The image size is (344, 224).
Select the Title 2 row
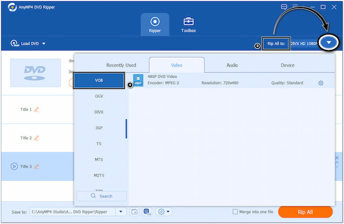(38, 138)
